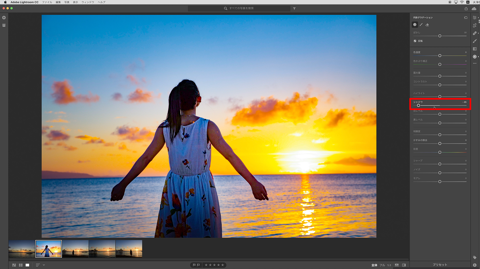
Task: Open the Edit sliders panel icon
Action: (475, 18)
